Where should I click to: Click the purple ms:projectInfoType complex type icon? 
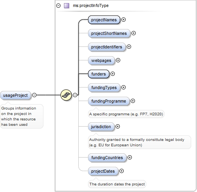(67, 6)
